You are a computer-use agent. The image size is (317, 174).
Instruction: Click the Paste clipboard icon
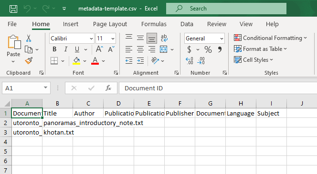[x=14, y=42]
